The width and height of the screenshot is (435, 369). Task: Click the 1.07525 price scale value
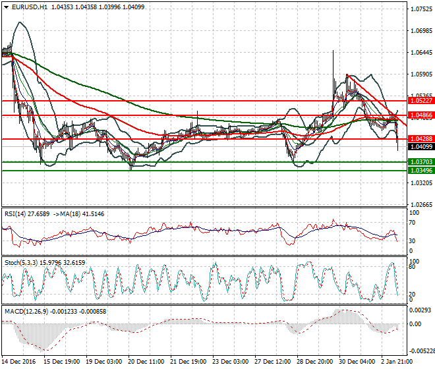point(421,9)
